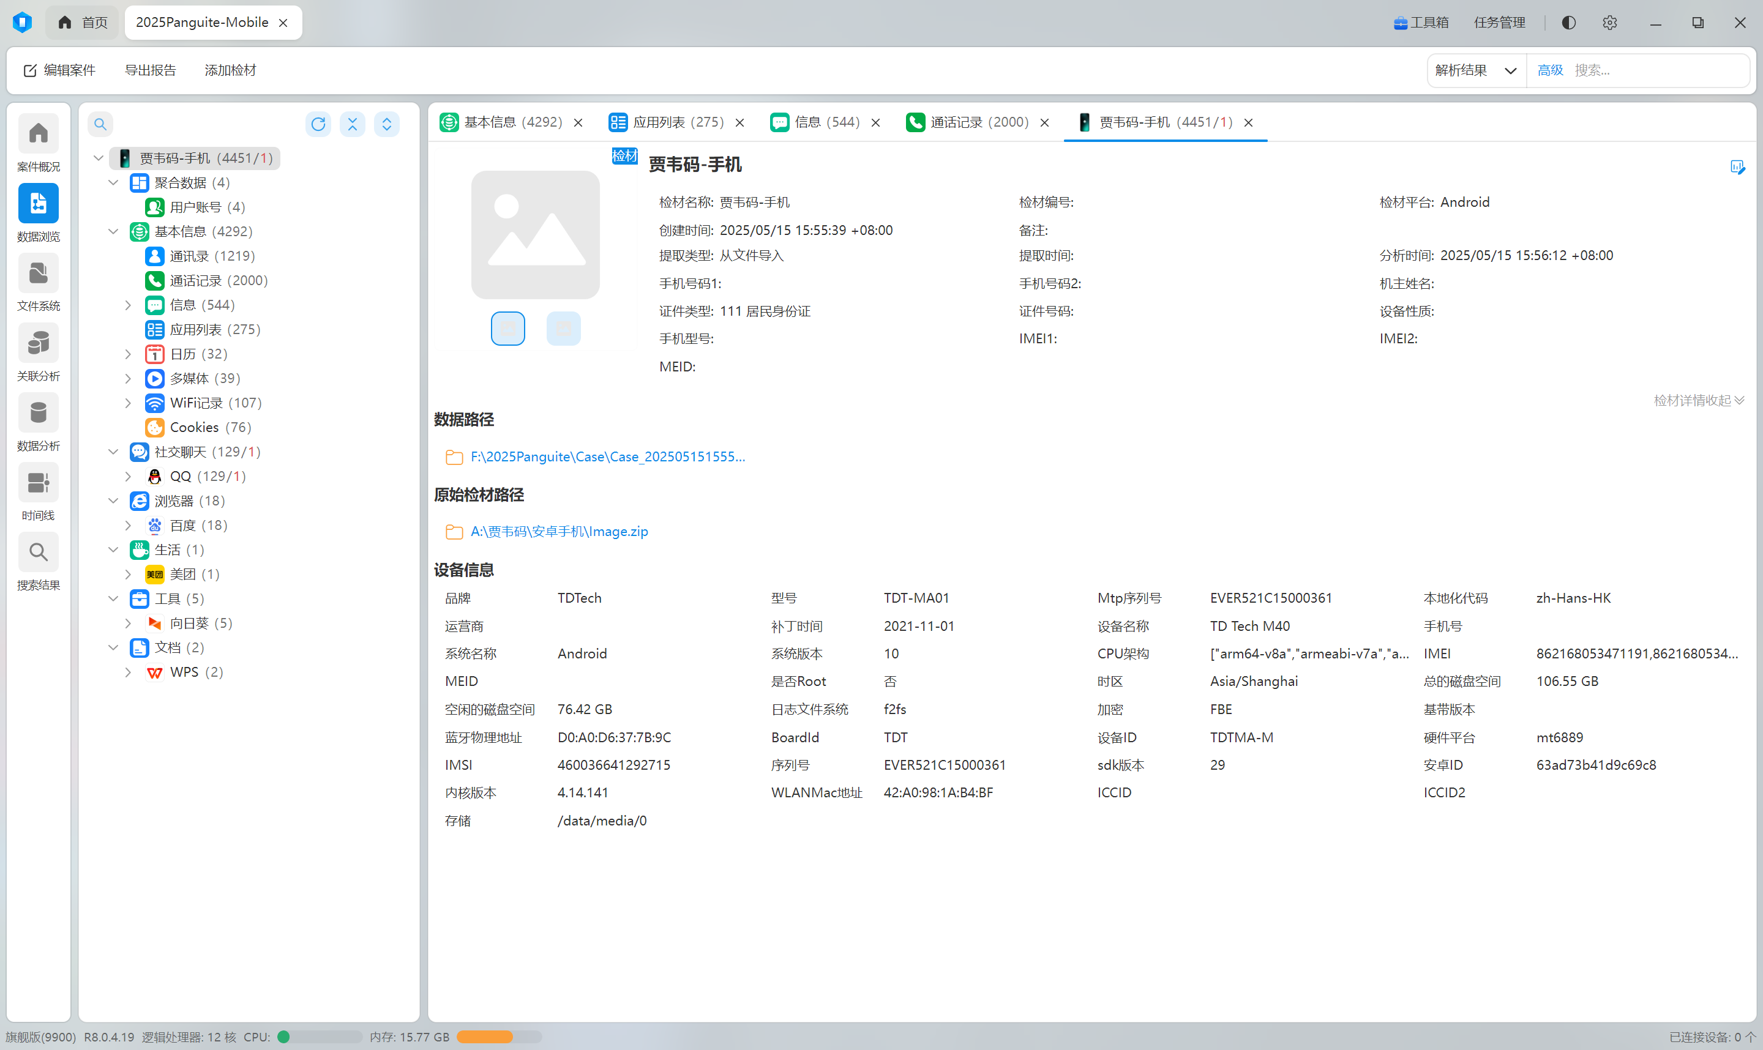Click the settings gear icon

click(x=1609, y=23)
